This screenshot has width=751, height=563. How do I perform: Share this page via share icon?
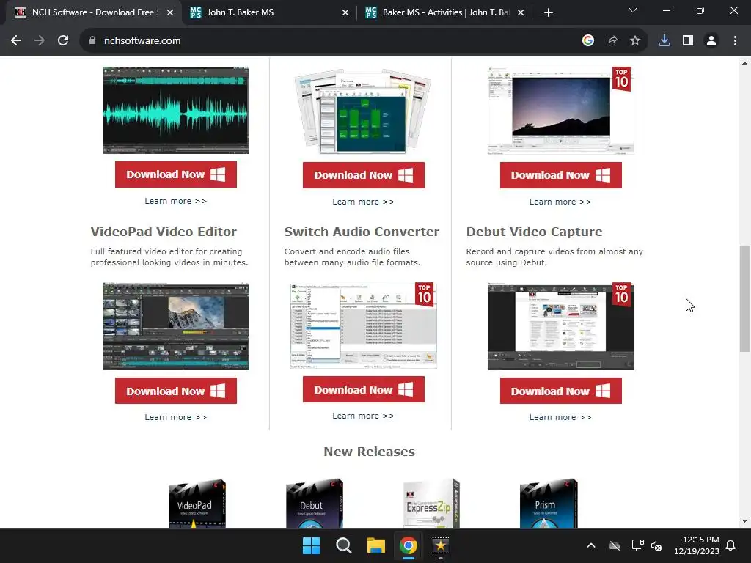click(612, 41)
